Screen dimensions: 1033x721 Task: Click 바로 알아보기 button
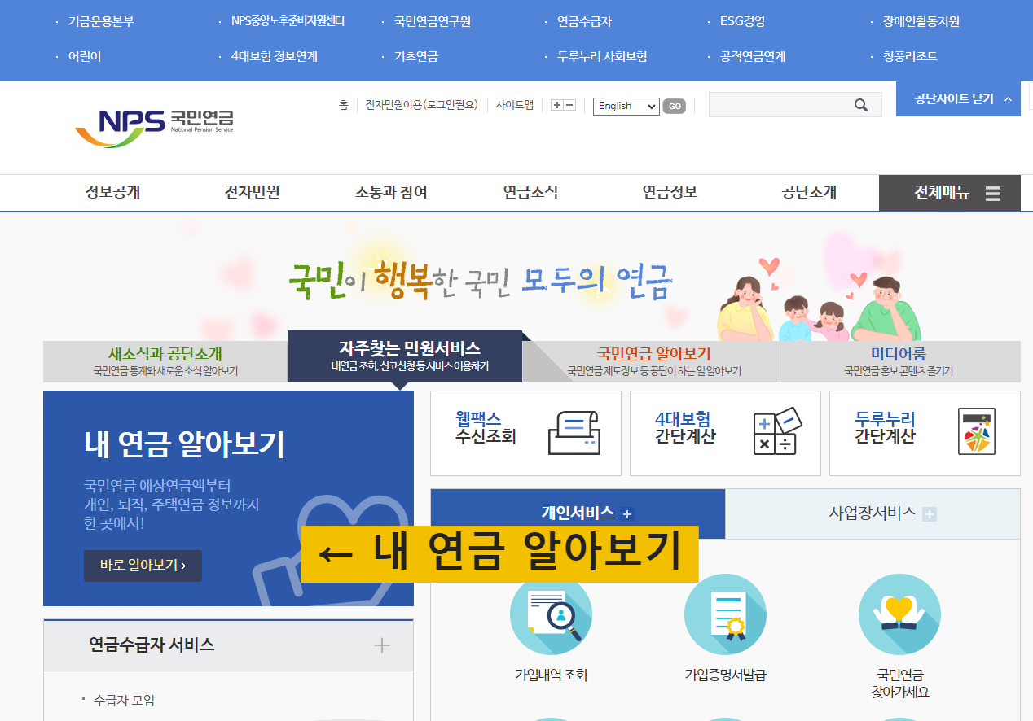tap(143, 566)
